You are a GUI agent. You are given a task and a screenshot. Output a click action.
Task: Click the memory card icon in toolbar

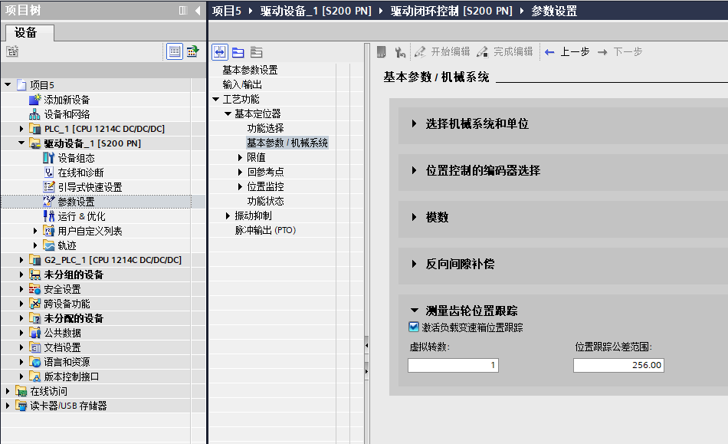(382, 52)
